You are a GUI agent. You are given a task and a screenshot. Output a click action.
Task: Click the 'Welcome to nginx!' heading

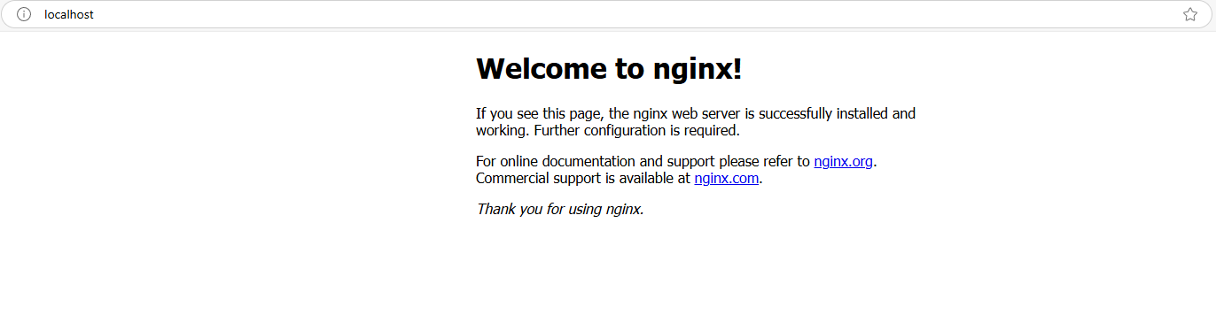click(x=609, y=68)
